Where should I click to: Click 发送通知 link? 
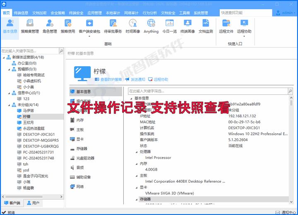click(x=135, y=80)
